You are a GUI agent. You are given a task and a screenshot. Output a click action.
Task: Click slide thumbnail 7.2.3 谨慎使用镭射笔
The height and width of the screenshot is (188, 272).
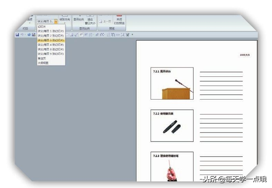tap(172, 167)
